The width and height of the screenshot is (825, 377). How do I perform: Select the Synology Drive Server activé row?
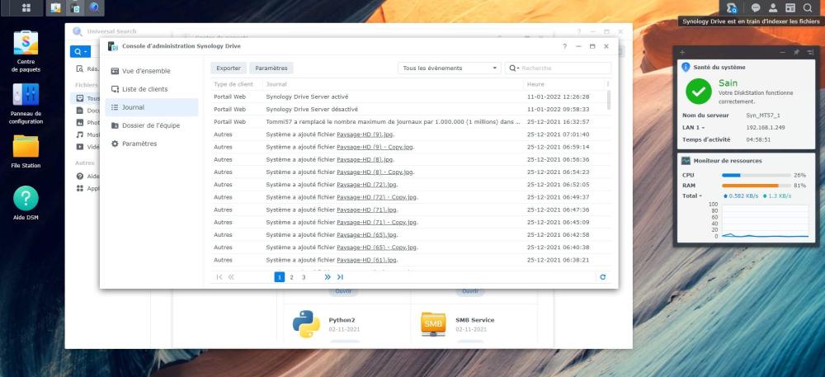coord(408,97)
